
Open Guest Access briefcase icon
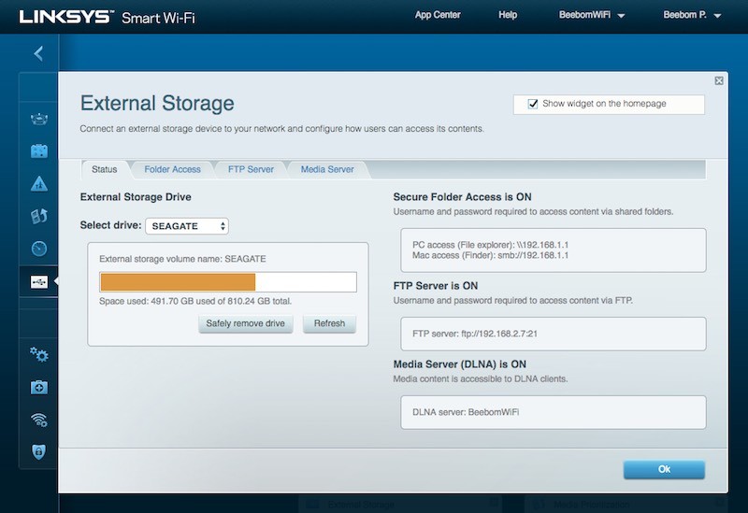pyautogui.click(x=39, y=151)
